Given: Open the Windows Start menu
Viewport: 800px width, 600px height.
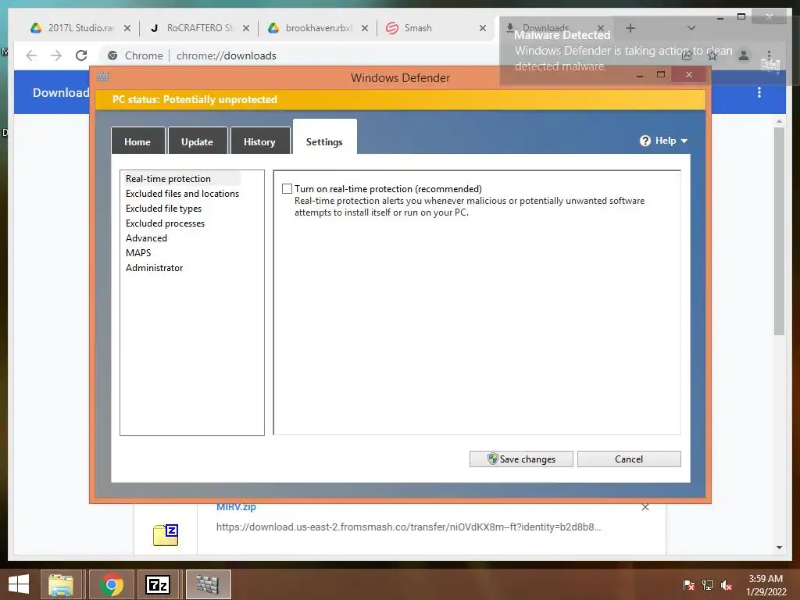Looking at the screenshot, I should click(19, 584).
